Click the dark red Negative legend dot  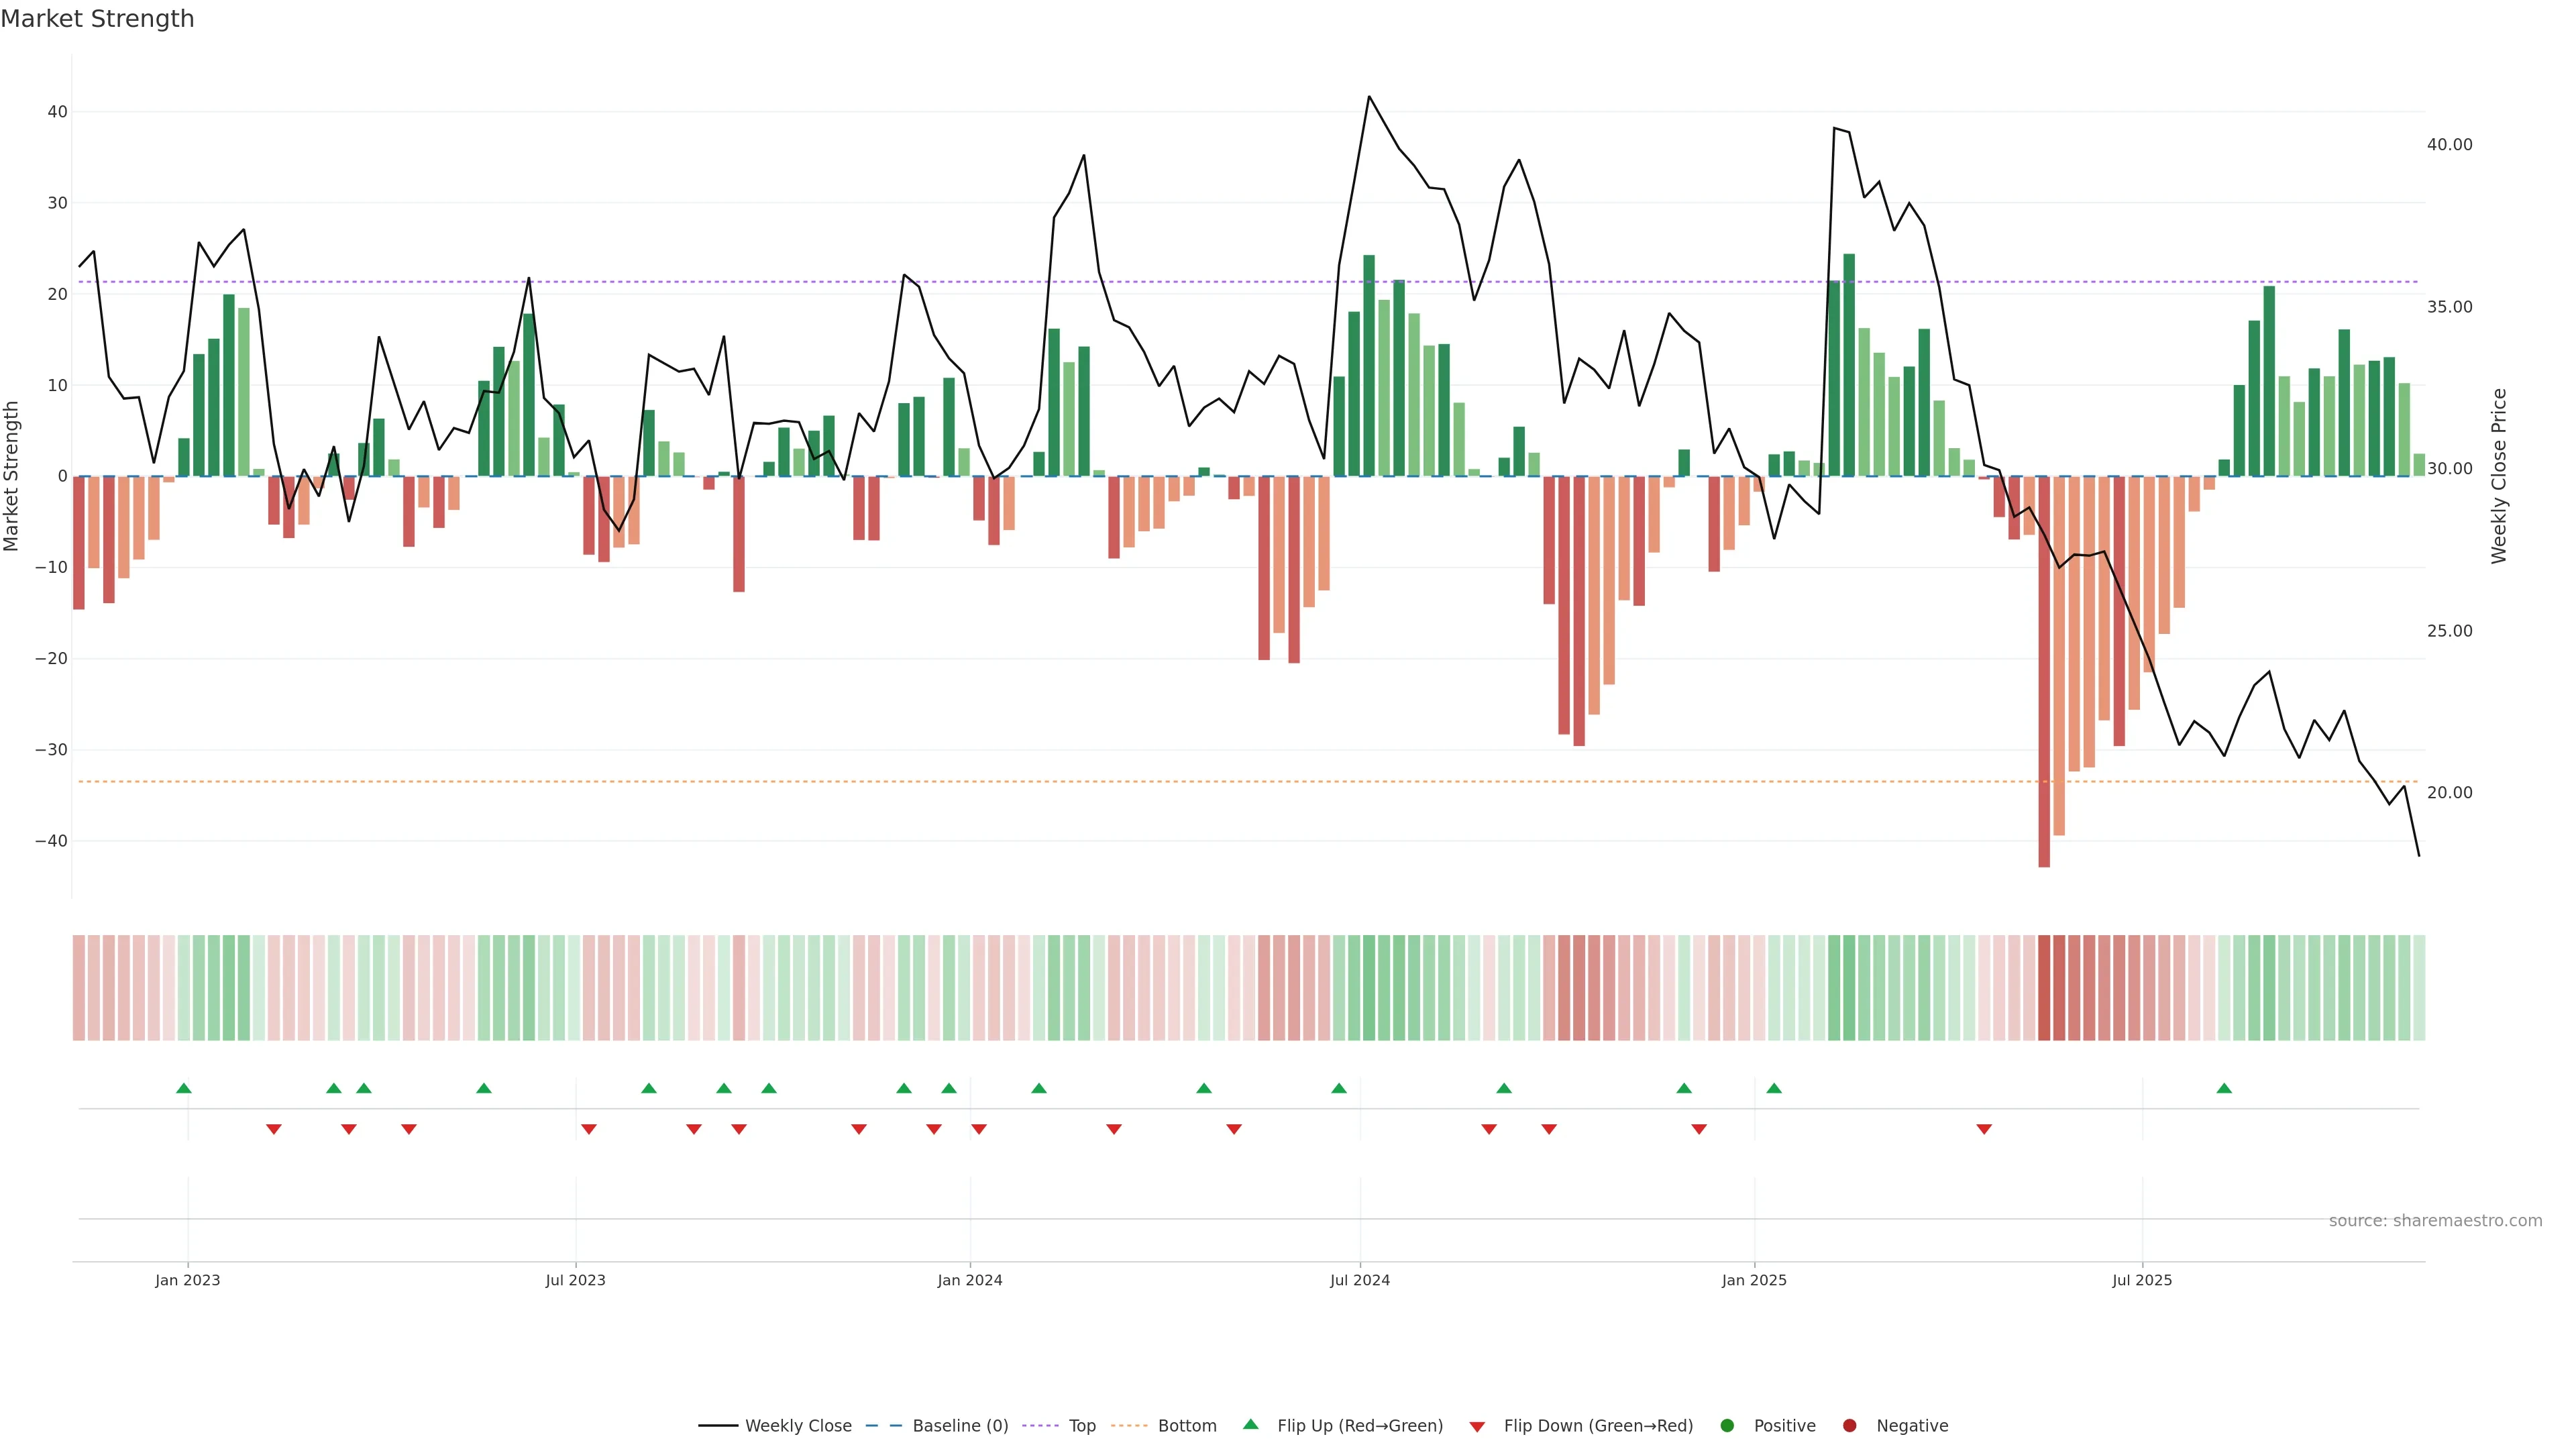coord(1849,1426)
